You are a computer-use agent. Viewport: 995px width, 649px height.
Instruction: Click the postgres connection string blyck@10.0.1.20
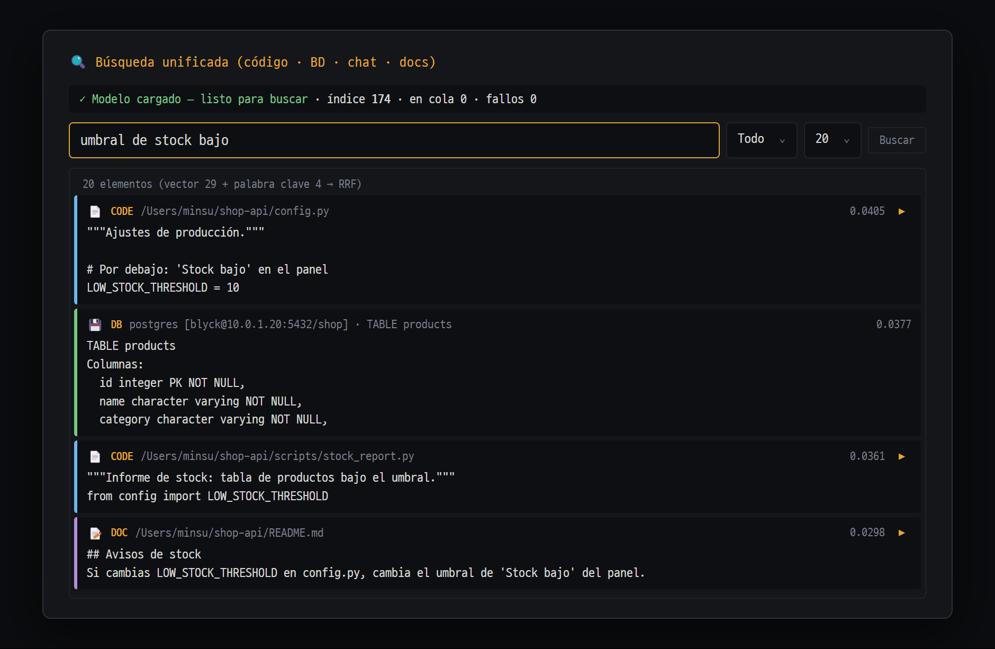tap(239, 324)
